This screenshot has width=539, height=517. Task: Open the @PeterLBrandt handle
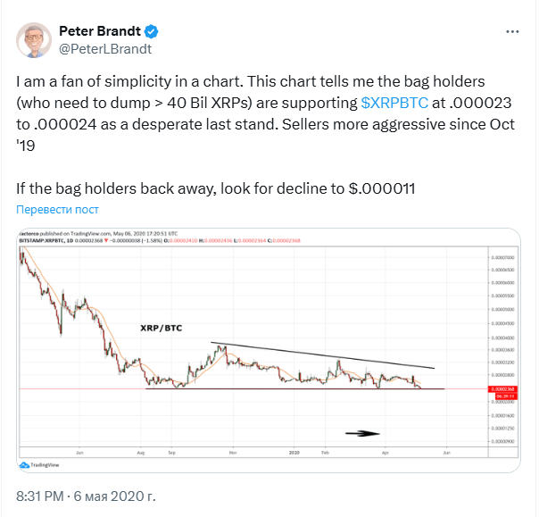tap(105, 49)
